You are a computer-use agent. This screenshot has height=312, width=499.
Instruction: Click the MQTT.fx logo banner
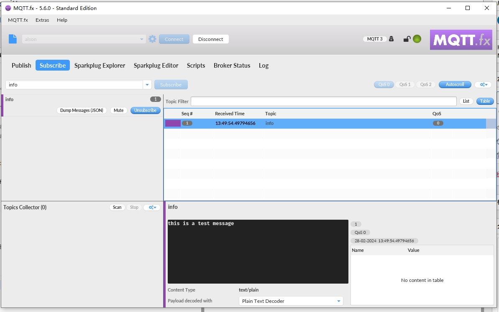[461, 40]
